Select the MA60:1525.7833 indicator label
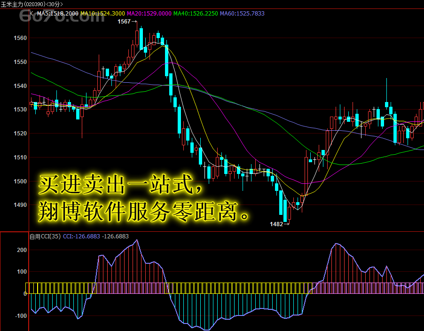 pyautogui.click(x=242, y=14)
